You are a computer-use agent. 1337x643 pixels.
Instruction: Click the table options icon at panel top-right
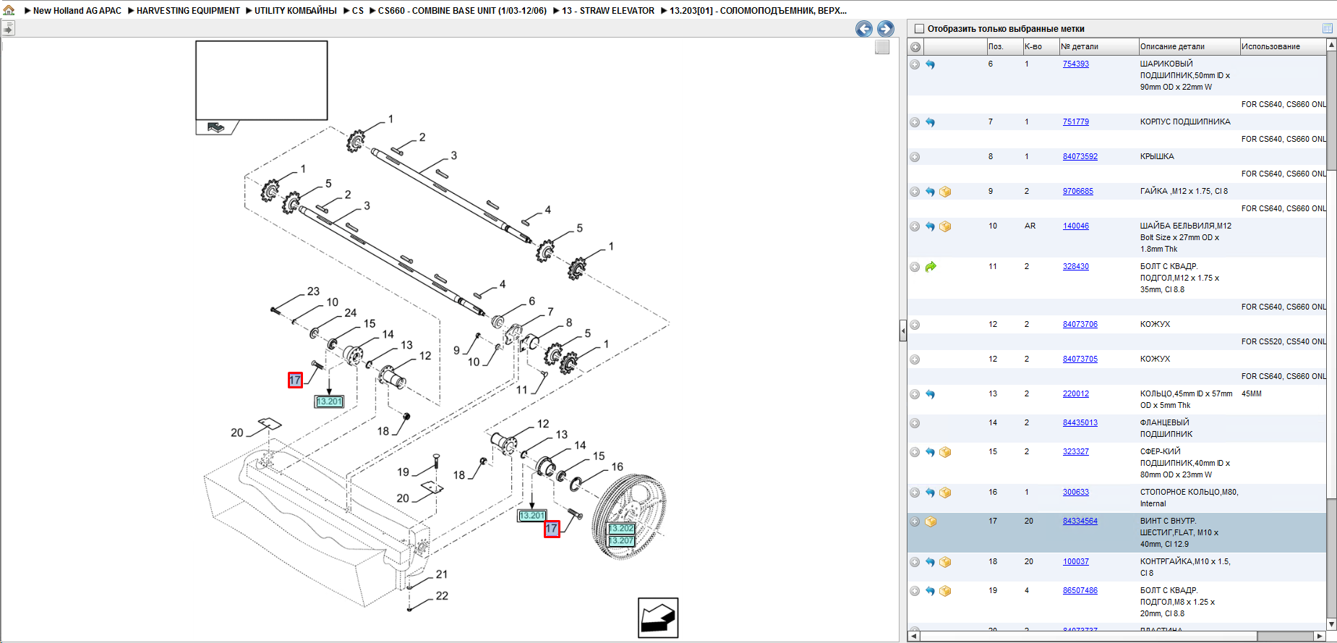click(x=1328, y=28)
